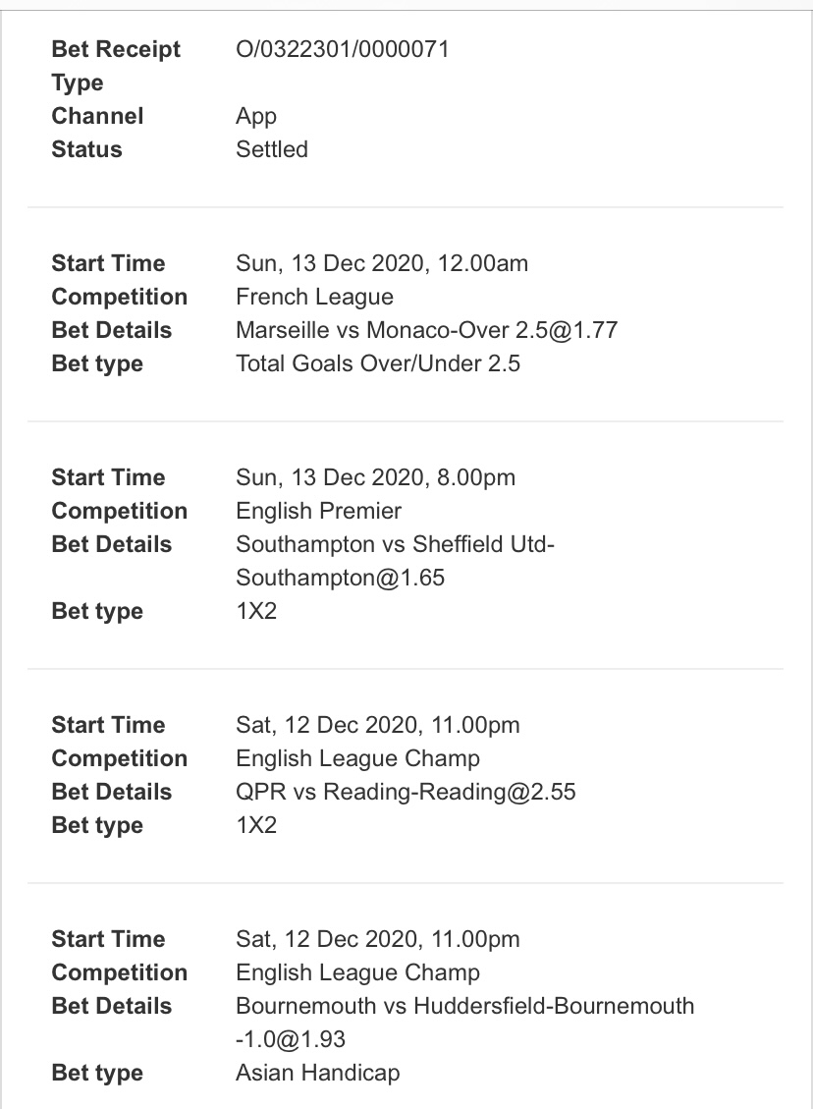Viewport: 813px width, 1109px height.
Task: Click the Bet Receipt label
Action: pyautogui.click(x=116, y=49)
